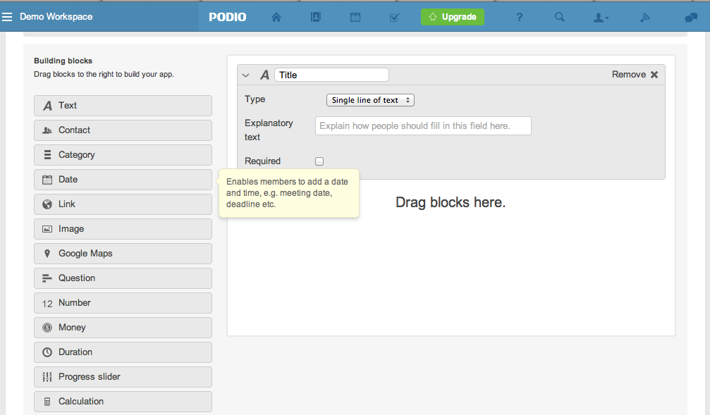Click the Calculation block's calculator icon
This screenshot has width=710, height=415.
(x=47, y=402)
